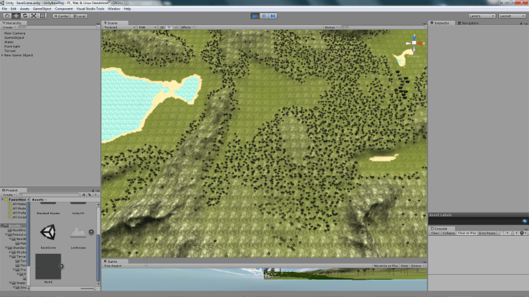Select the Landscape asset thumbnail
The height and width of the screenshot is (297, 529).
tap(78, 232)
